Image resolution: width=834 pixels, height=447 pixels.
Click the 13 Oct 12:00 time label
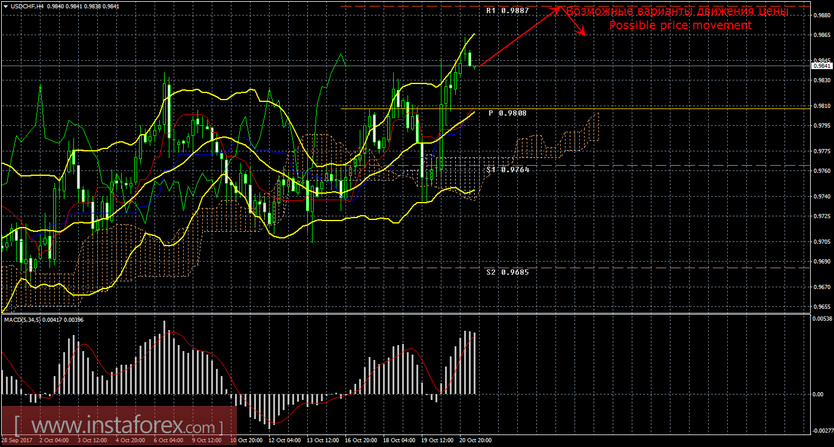coord(323,440)
